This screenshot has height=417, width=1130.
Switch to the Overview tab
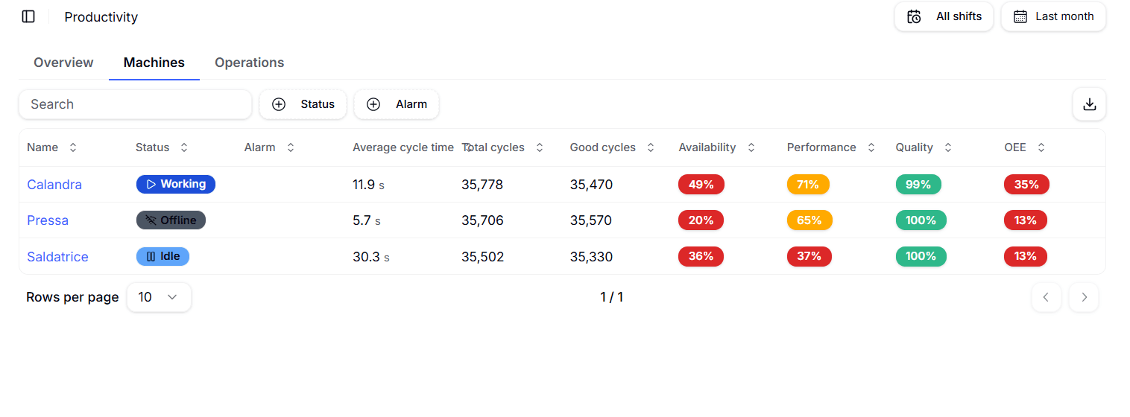63,63
